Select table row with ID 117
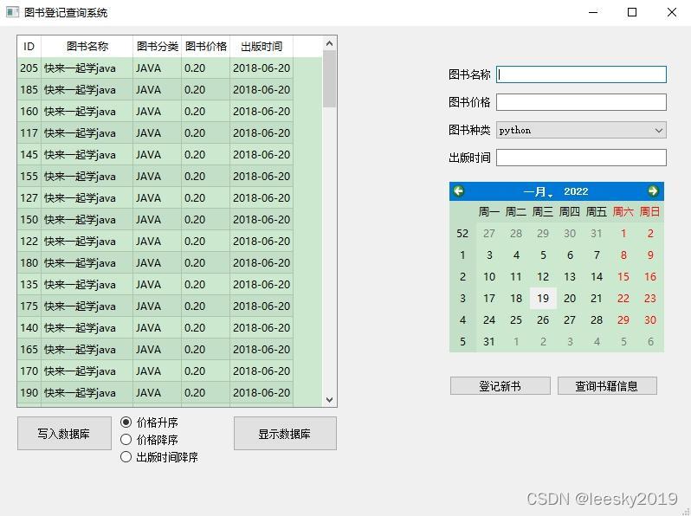Viewport: 691px width, 516px height. 155,133
